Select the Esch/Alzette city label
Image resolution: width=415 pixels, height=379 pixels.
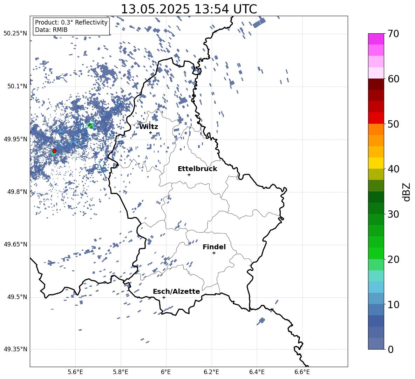click(176, 291)
